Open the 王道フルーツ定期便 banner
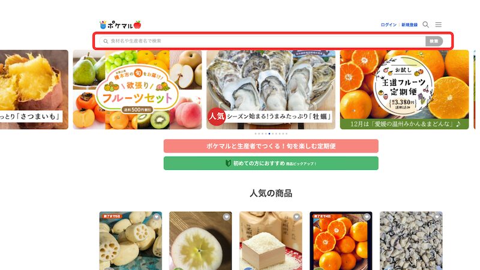Screen dimensions: 480x270 [x=404, y=89]
